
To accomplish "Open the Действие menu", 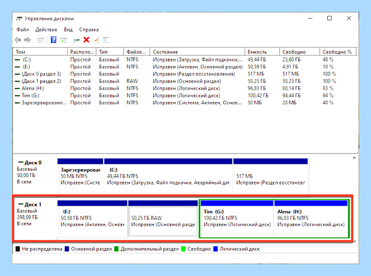I will [47, 29].
